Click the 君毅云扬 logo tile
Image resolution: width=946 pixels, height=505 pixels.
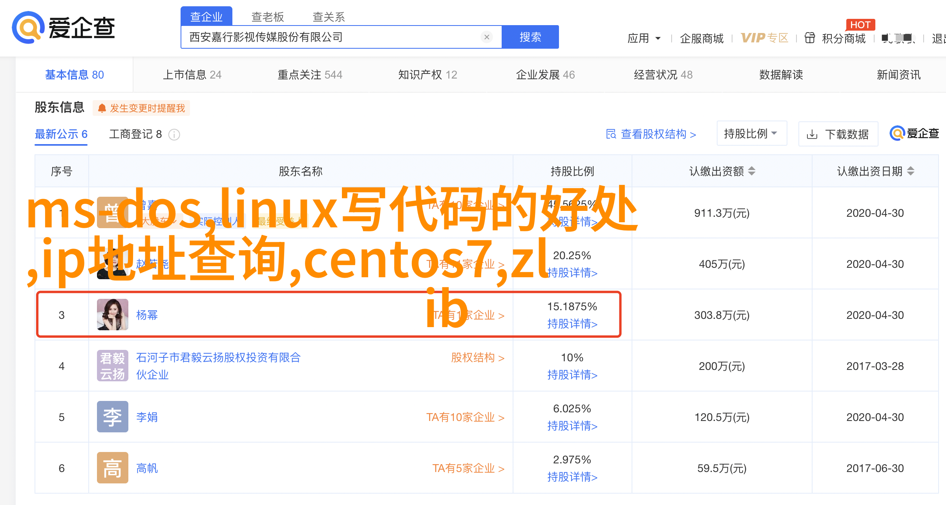click(x=113, y=366)
